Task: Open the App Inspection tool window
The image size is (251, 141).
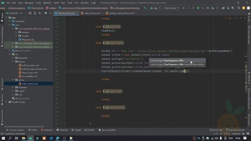Action: 107,130
